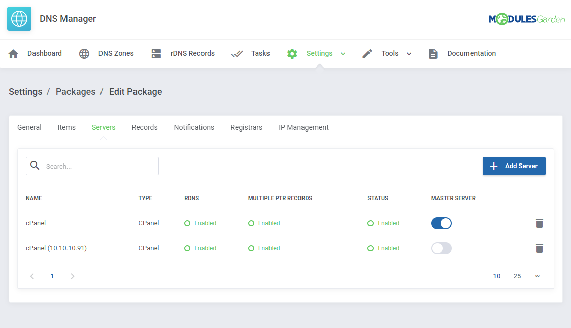Click Edit Package breadcrumb
Viewport: 571px width, 328px height.
(x=136, y=92)
